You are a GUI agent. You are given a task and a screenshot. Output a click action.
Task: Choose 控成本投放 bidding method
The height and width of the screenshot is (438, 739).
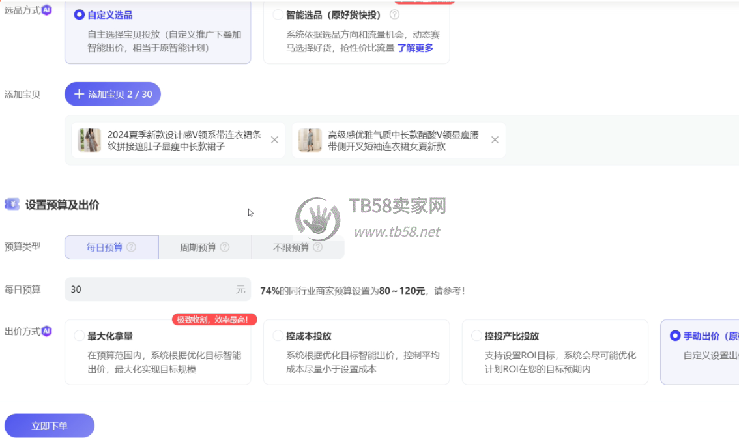pyautogui.click(x=278, y=336)
